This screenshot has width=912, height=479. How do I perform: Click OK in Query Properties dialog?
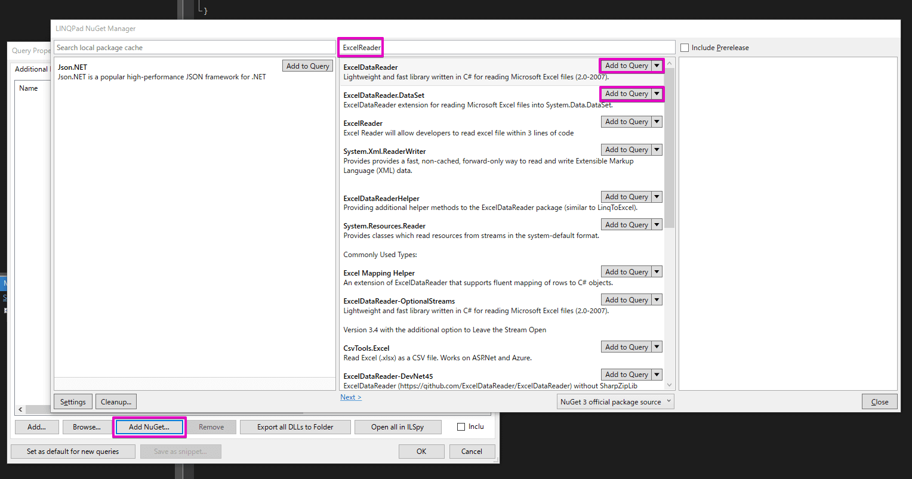click(421, 452)
